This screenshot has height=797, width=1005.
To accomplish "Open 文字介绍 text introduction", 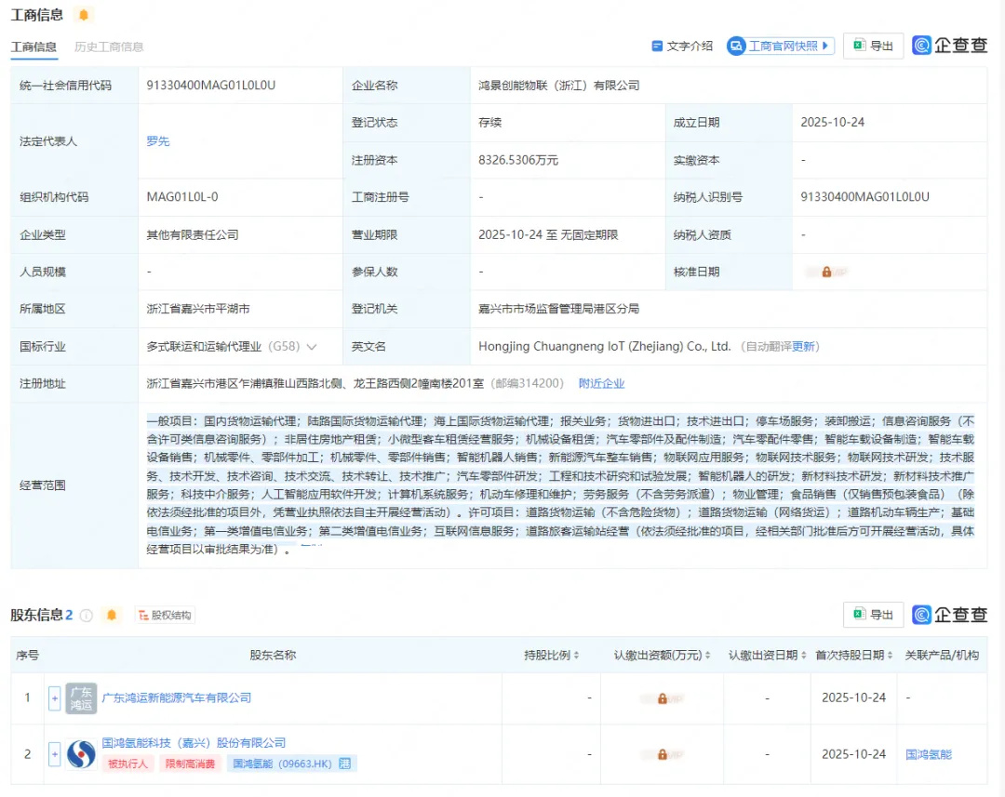I will [682, 46].
